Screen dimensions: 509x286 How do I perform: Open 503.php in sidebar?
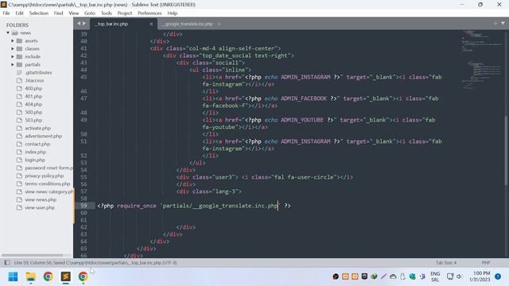[x=33, y=120]
